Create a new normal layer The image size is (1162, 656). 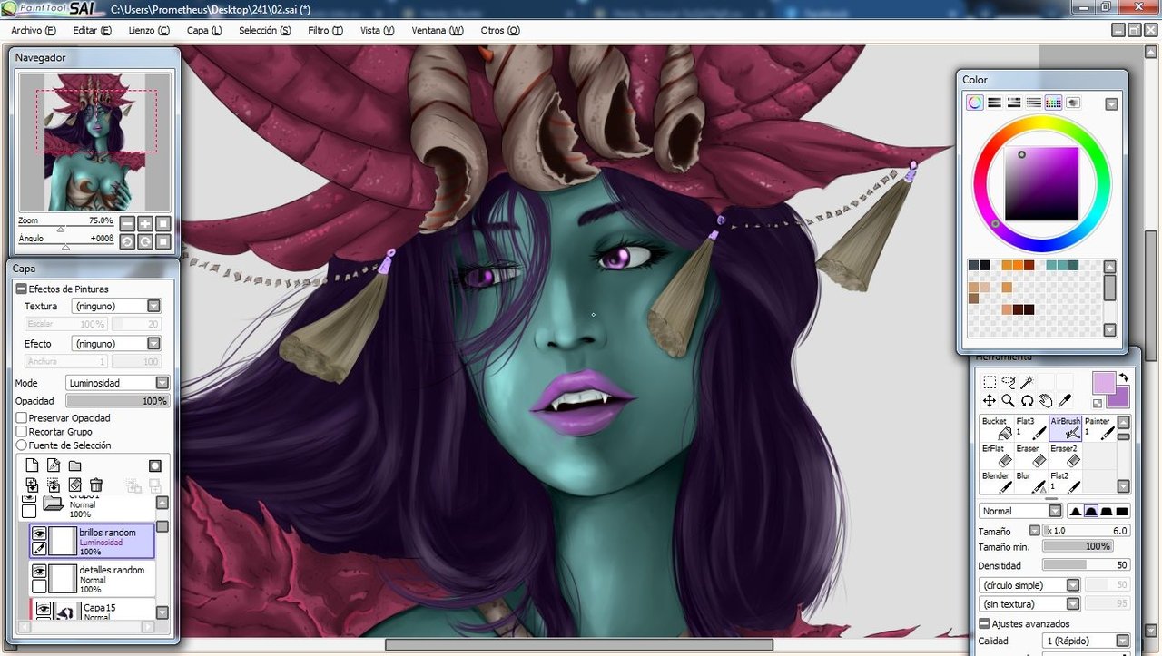pos(32,465)
